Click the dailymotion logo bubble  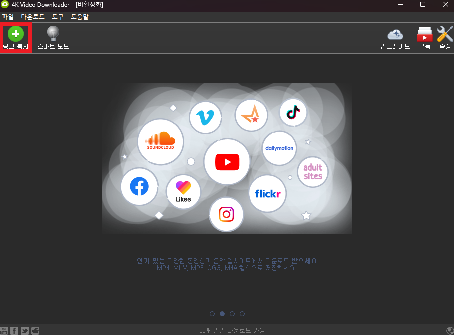pos(279,148)
